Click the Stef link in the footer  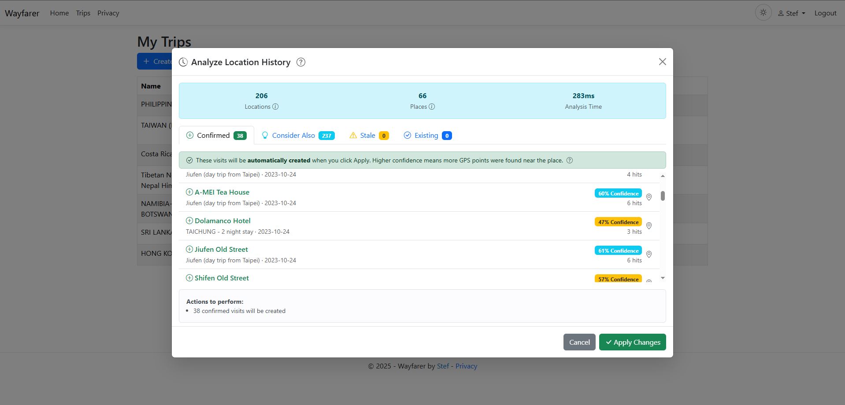(443, 366)
